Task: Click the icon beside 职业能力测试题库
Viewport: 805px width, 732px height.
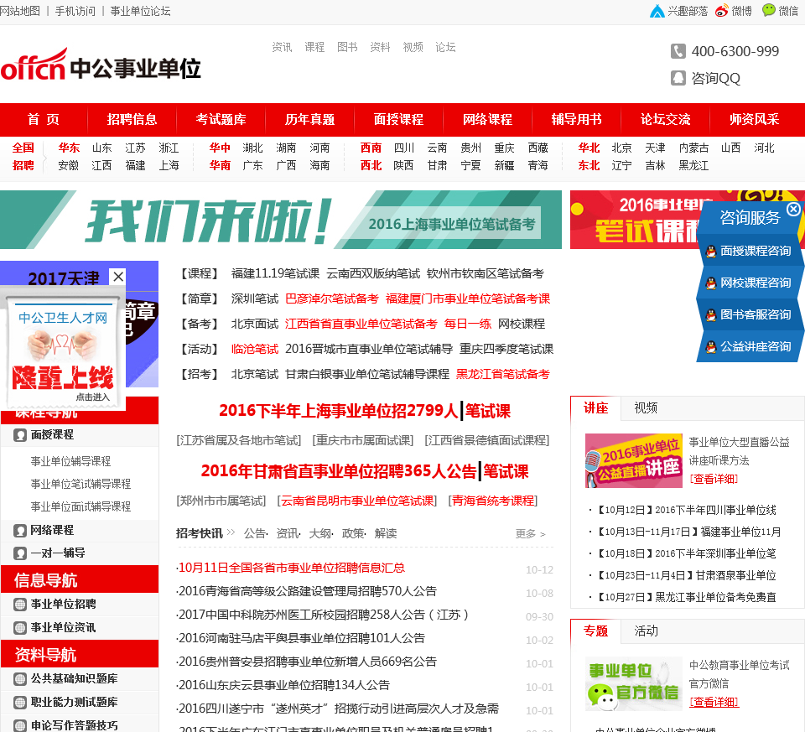Action: (x=20, y=702)
